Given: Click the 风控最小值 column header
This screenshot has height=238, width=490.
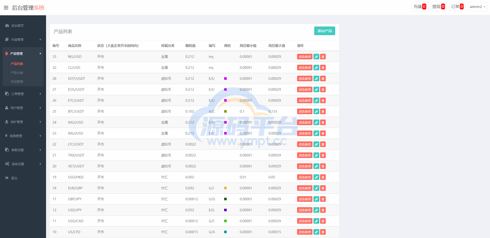Looking at the screenshot, I should click(x=248, y=46).
